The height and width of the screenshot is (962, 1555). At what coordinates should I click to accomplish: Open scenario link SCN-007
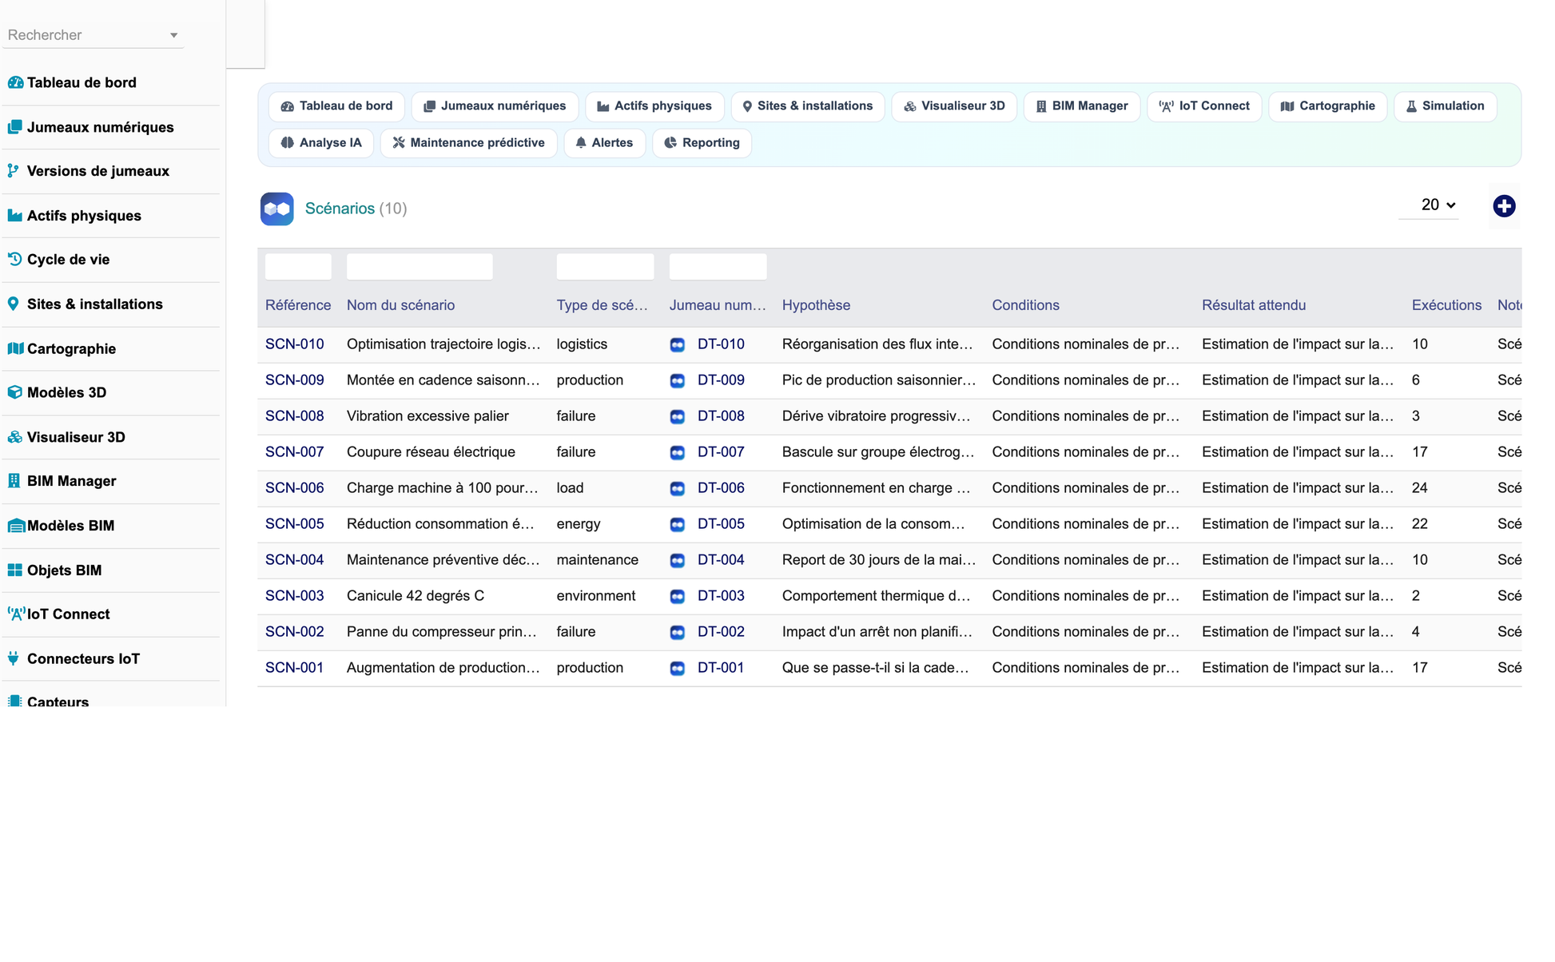tap(294, 452)
